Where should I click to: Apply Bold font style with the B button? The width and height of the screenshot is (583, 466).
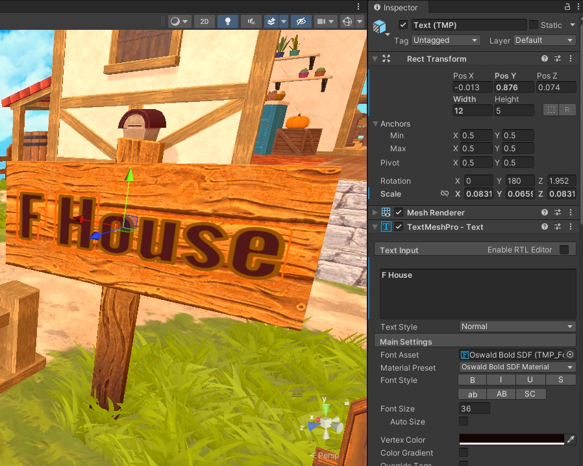coord(472,380)
